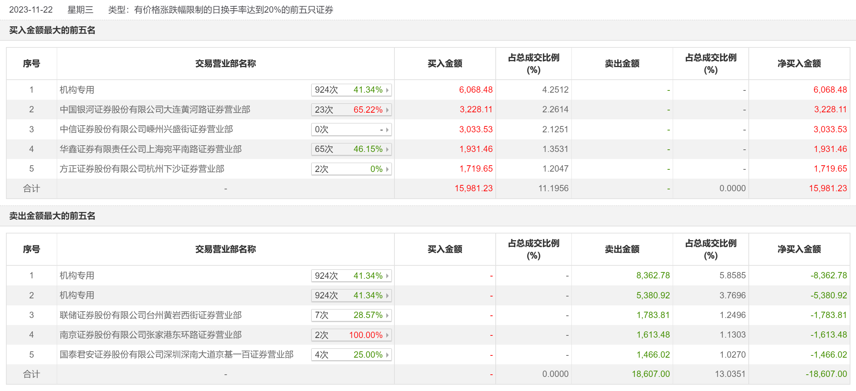The height and width of the screenshot is (391, 856).
Task: Click net amount -1,466.02
Action: (829, 355)
